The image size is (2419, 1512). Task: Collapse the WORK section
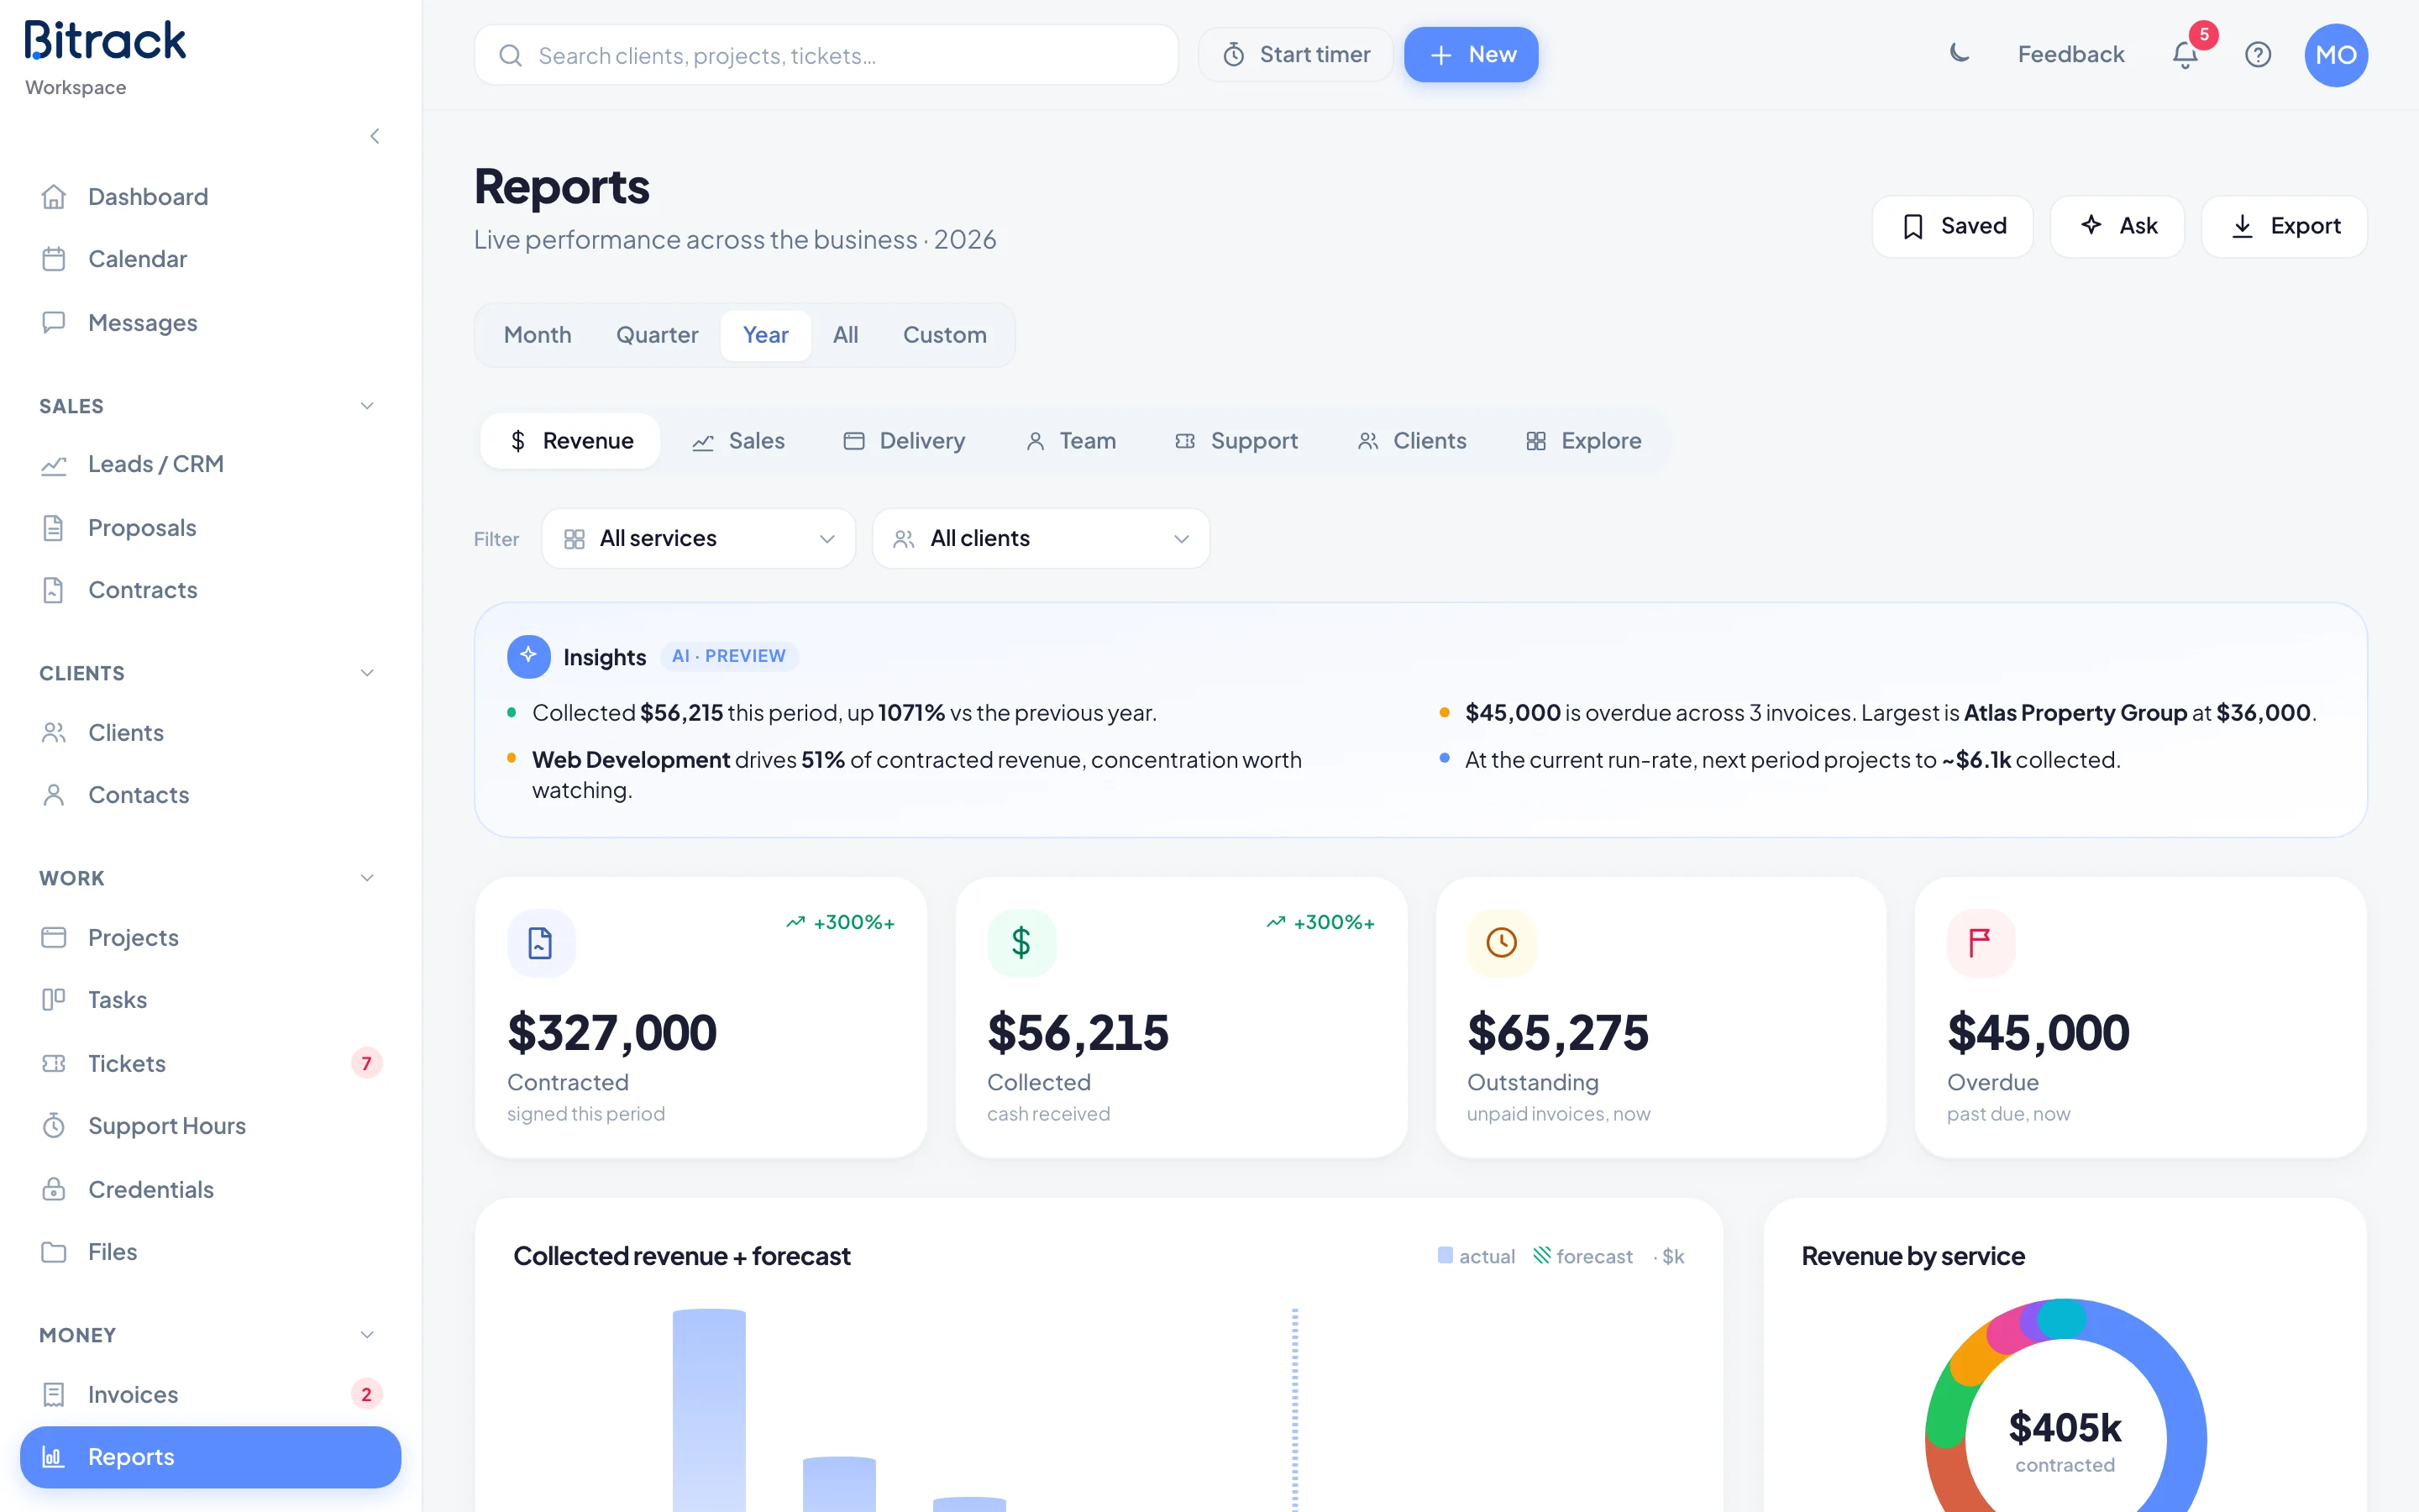[x=367, y=878]
